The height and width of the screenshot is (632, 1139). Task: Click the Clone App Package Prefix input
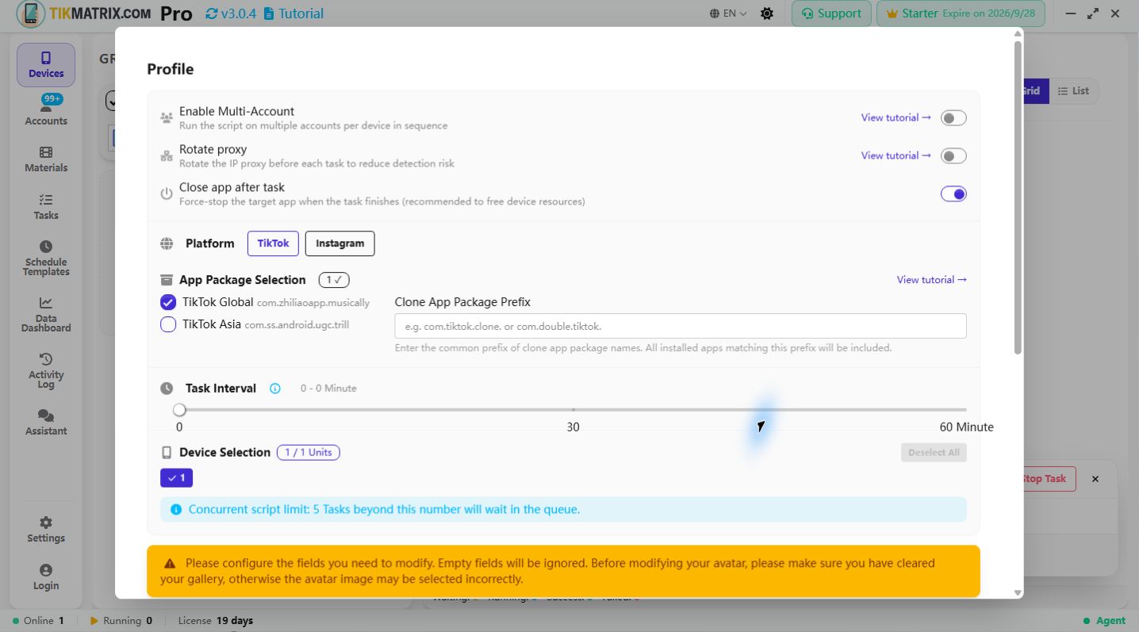click(x=681, y=326)
